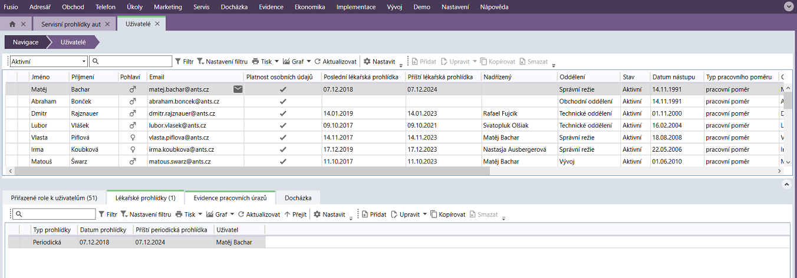This screenshot has width=797, height=278.
Task: Click the Navigace breadcrumb button
Action: [x=25, y=42]
